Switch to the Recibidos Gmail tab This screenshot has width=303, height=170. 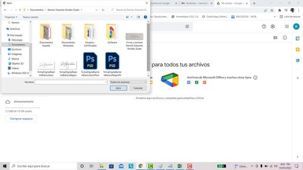click(196, 3)
